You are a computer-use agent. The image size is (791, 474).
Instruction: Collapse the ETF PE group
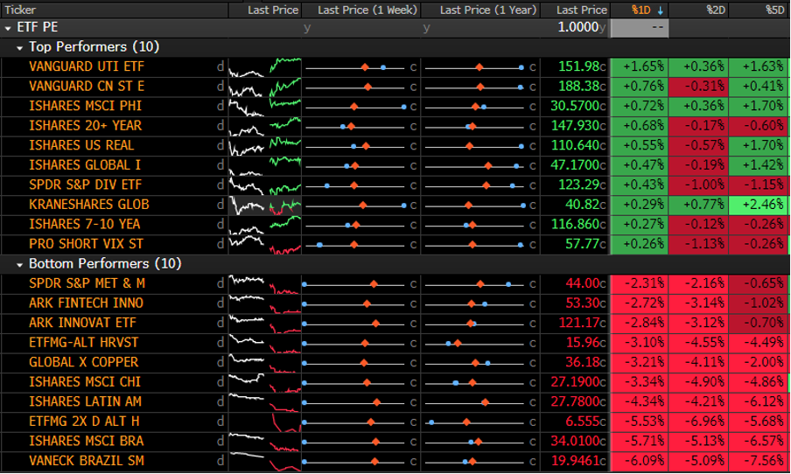8,28
